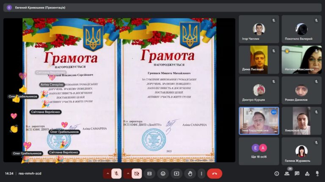Expand audio settings arrow beside microphone
The image size is (325, 182).
click(107, 174)
